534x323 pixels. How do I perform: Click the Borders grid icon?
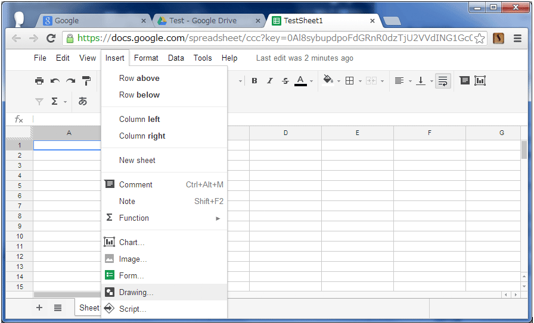[x=349, y=81]
